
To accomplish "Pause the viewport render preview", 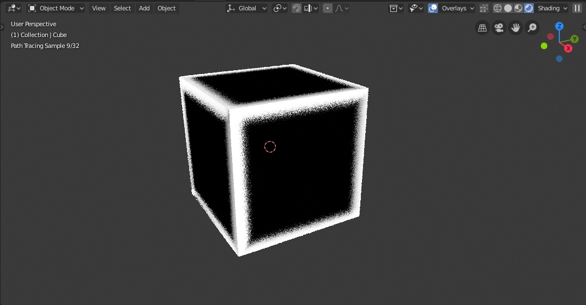I will pos(577,8).
